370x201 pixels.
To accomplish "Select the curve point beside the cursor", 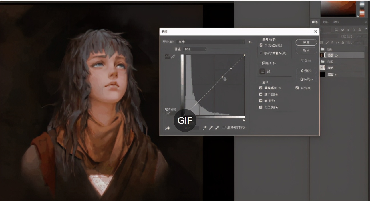I will tap(222, 77).
